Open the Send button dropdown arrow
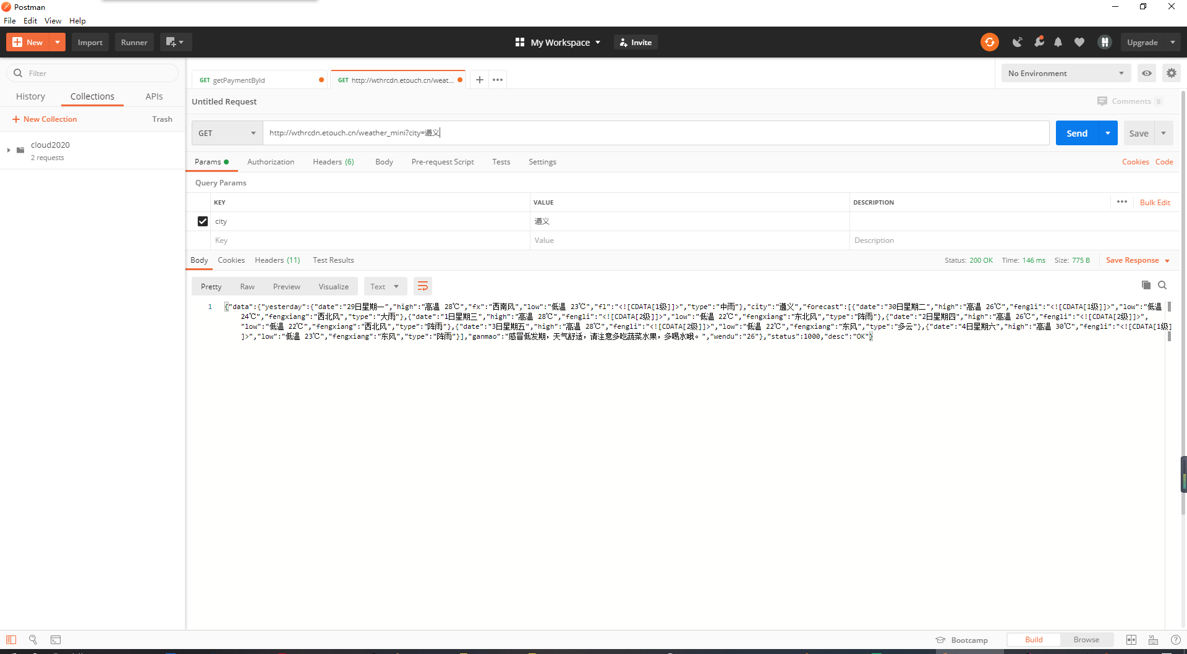 click(1108, 133)
